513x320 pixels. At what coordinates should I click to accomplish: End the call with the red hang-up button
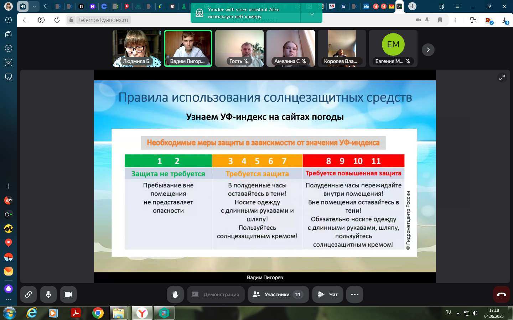(x=502, y=294)
